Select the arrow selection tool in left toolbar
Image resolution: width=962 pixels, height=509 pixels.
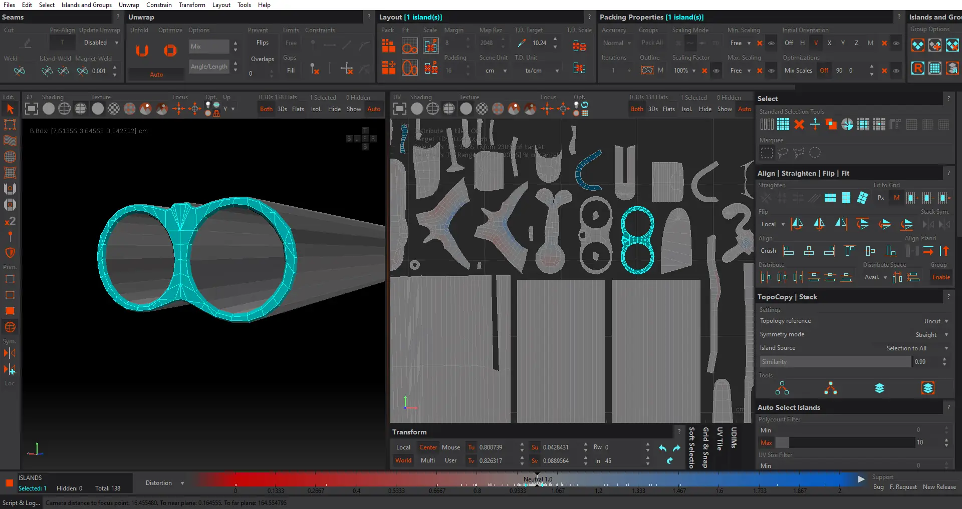coord(10,109)
